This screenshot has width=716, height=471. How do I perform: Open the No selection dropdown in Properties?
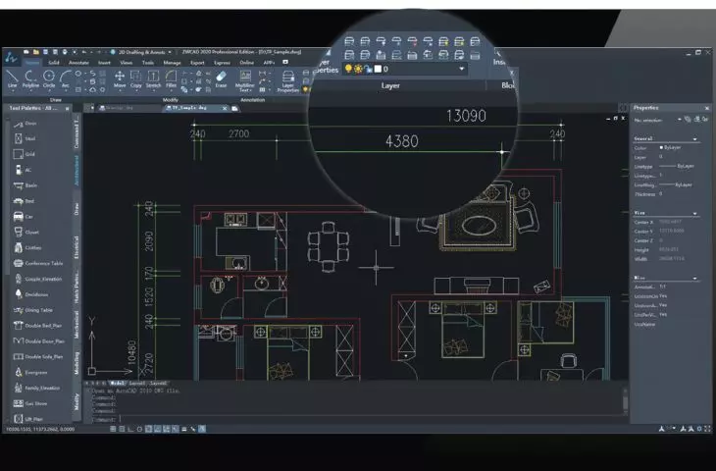(x=680, y=120)
